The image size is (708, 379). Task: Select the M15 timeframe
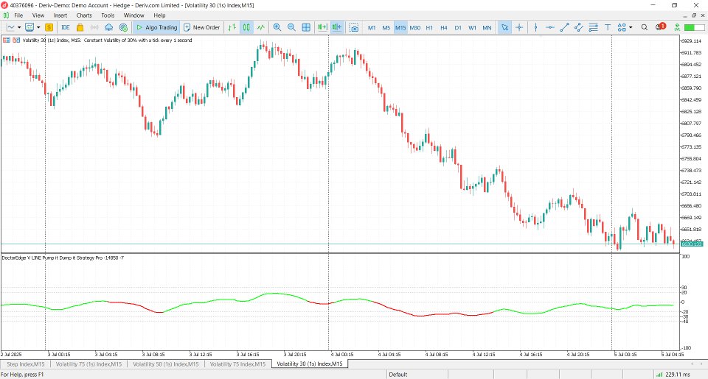[400, 27]
